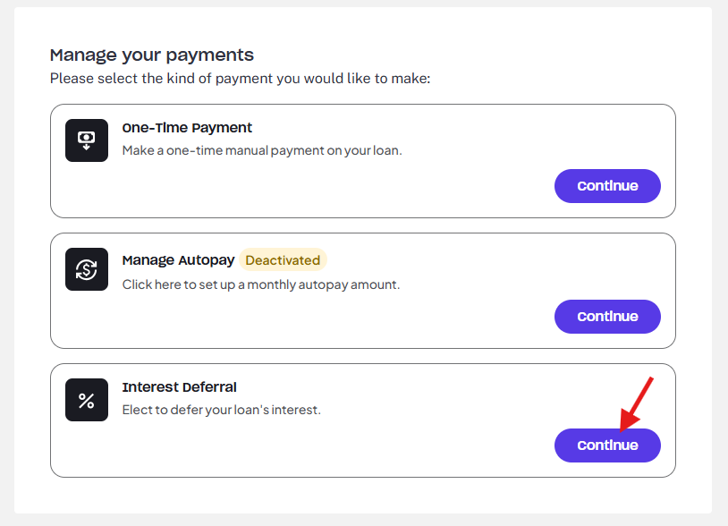728x526 pixels.
Task: Select the One-Time Payment title
Action: (187, 128)
